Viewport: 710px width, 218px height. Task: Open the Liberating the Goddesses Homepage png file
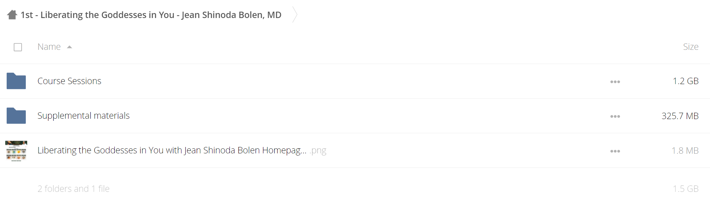point(182,150)
